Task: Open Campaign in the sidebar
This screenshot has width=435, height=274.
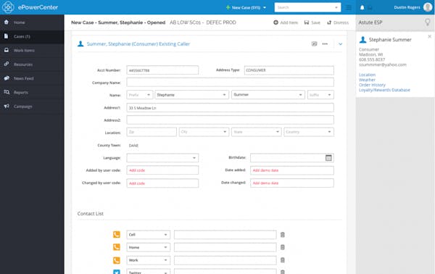Action: [x=32, y=107]
